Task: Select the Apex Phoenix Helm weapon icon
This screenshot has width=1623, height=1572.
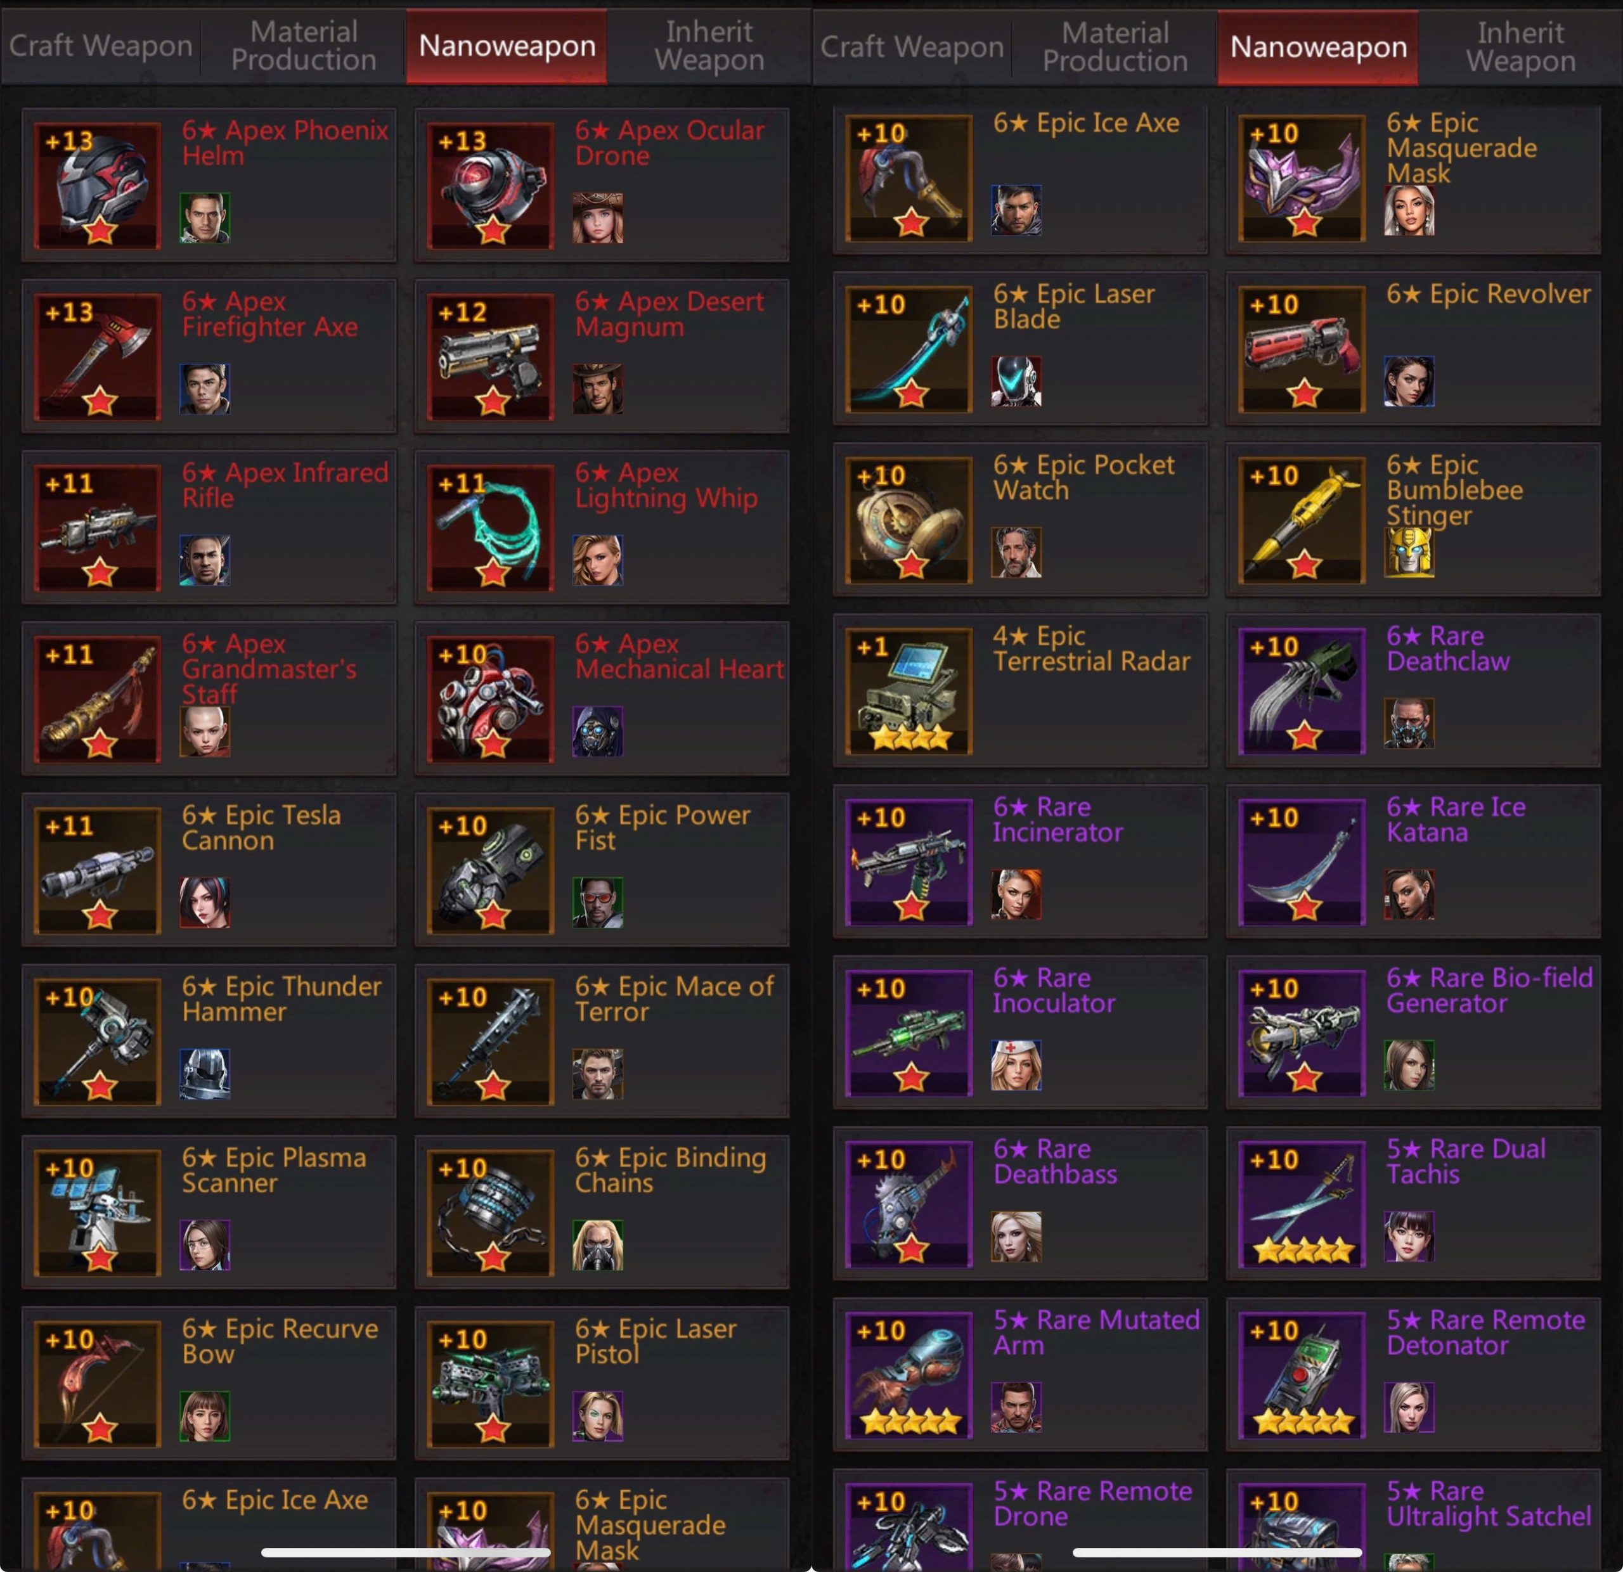Action: [x=98, y=184]
